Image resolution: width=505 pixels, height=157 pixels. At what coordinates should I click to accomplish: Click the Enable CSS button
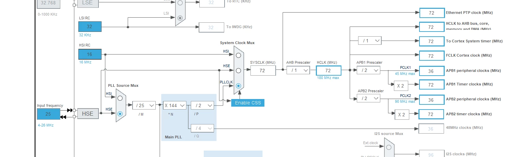(x=248, y=103)
